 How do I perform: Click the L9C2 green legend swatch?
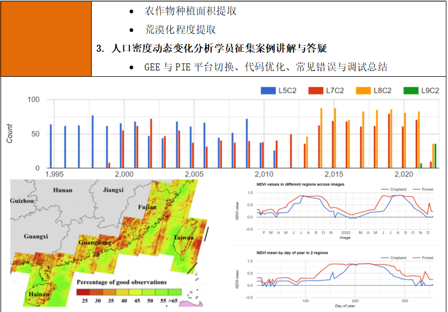411,91
